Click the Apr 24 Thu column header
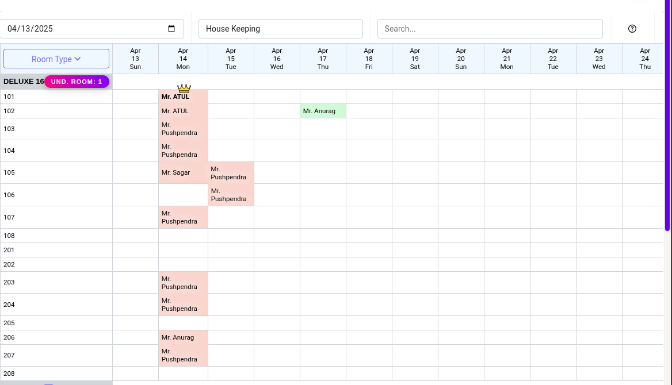672x385 pixels. 645,58
